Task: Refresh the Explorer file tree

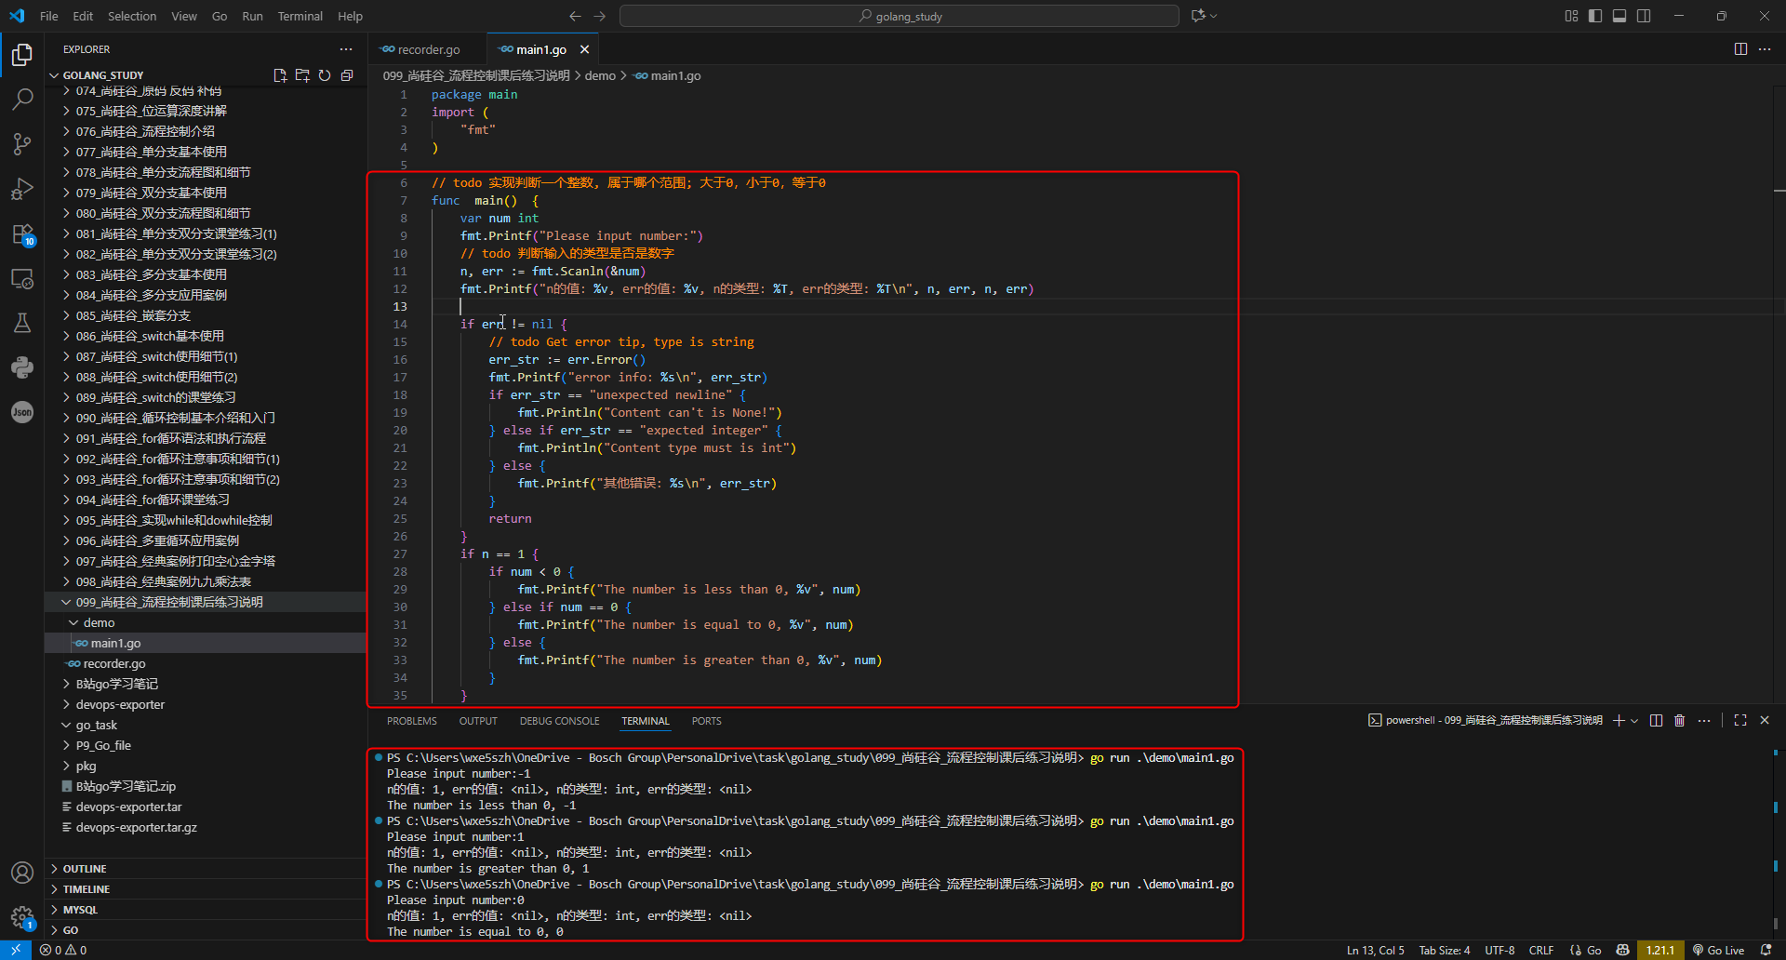Action: 325,75
